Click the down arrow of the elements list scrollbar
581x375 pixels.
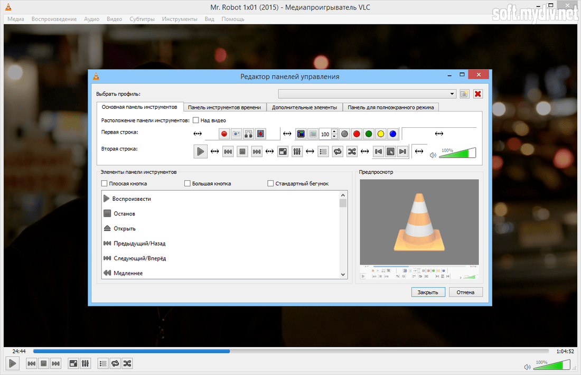point(343,275)
